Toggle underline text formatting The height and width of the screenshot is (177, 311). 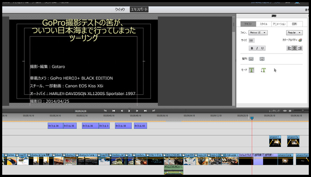(x=263, y=48)
